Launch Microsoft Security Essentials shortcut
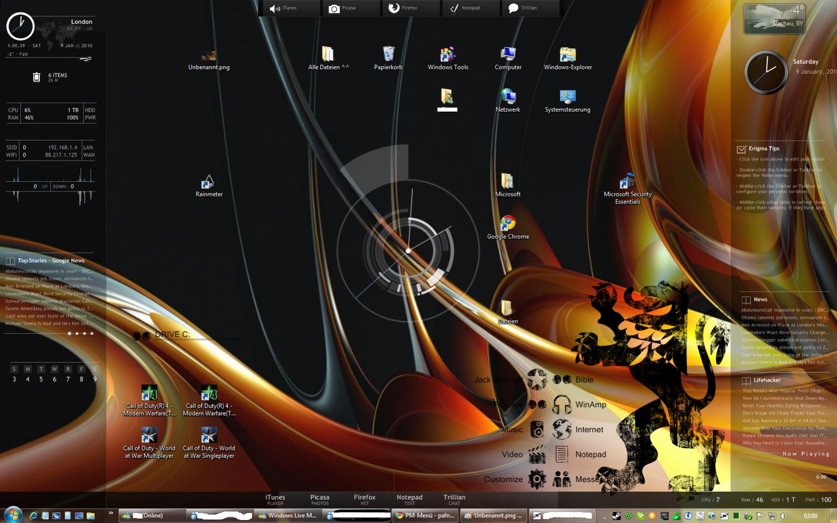Screen dimensions: 837x523 click(628, 189)
